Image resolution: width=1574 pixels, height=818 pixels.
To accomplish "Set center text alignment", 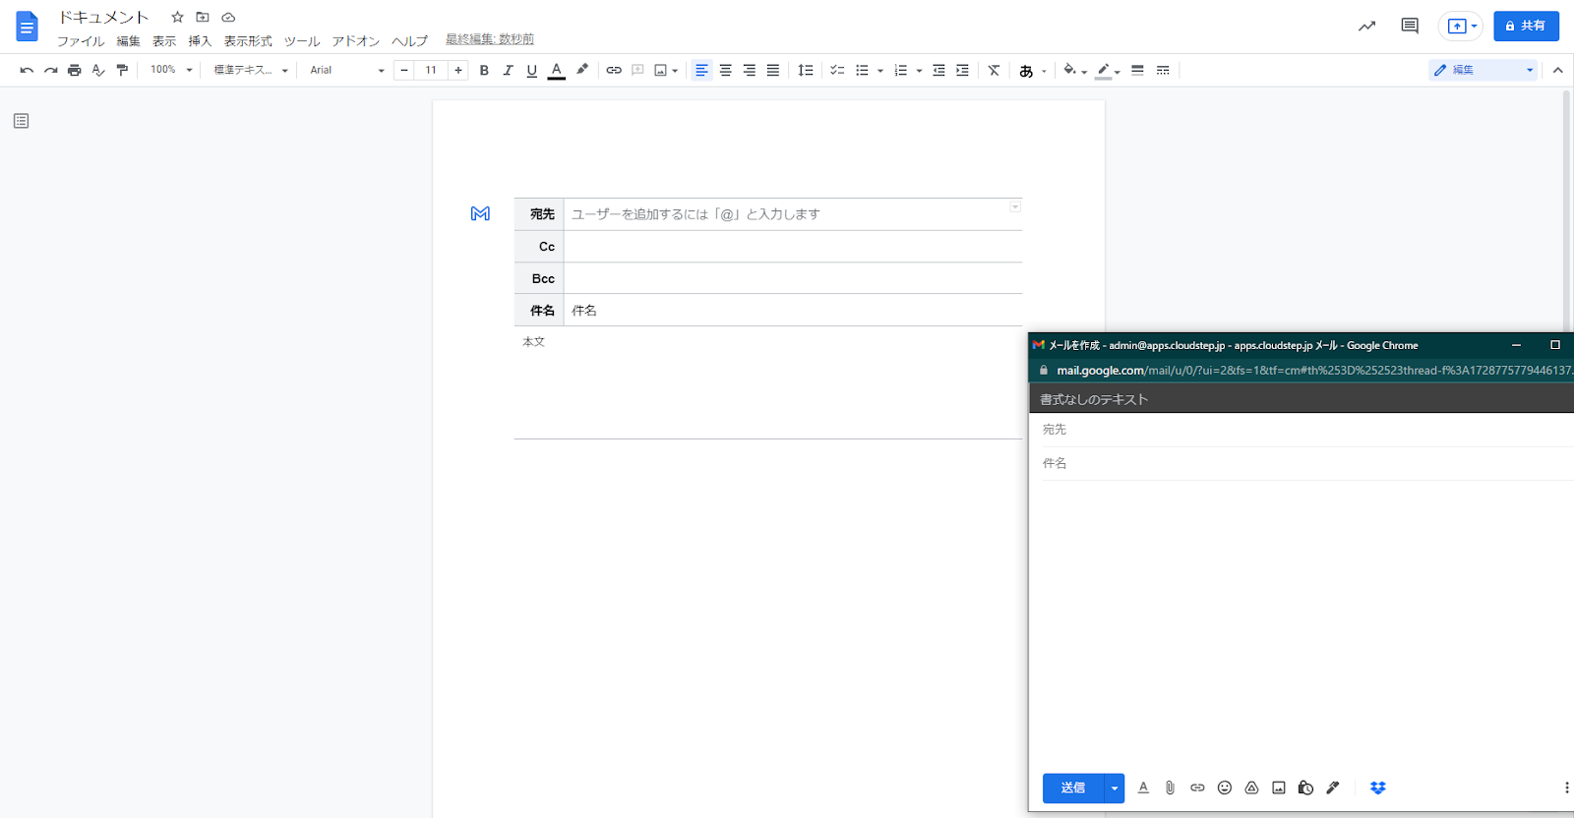I will tap(725, 70).
